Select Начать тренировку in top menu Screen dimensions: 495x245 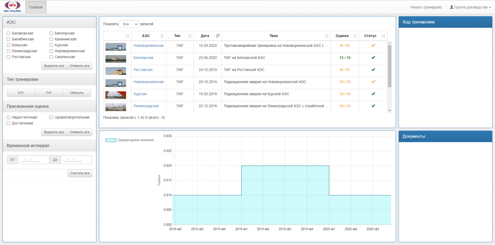426,7
